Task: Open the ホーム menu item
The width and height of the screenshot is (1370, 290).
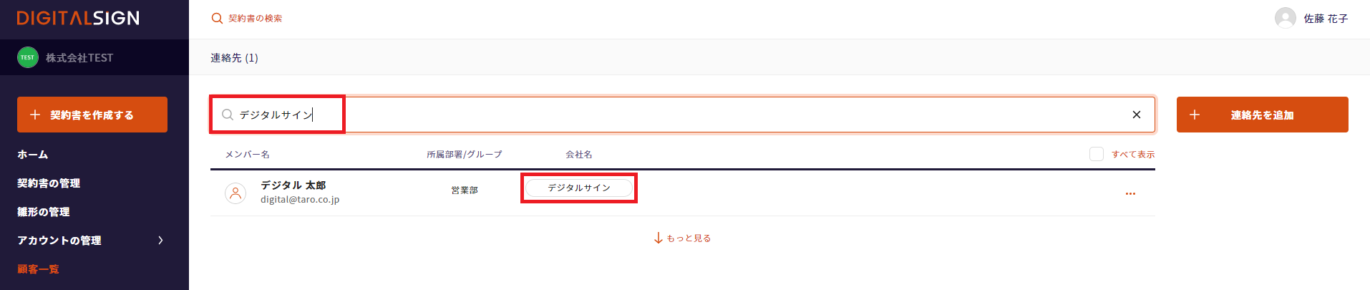Action: pos(33,155)
